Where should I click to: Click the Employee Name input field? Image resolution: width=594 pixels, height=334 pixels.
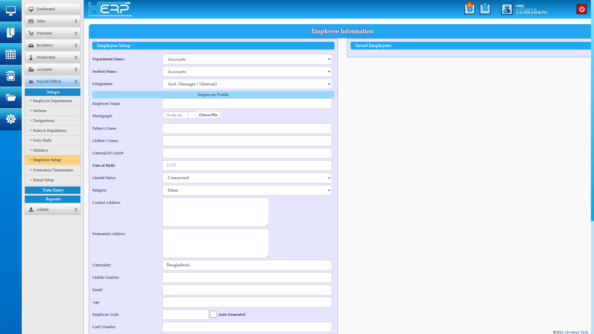pyautogui.click(x=247, y=104)
